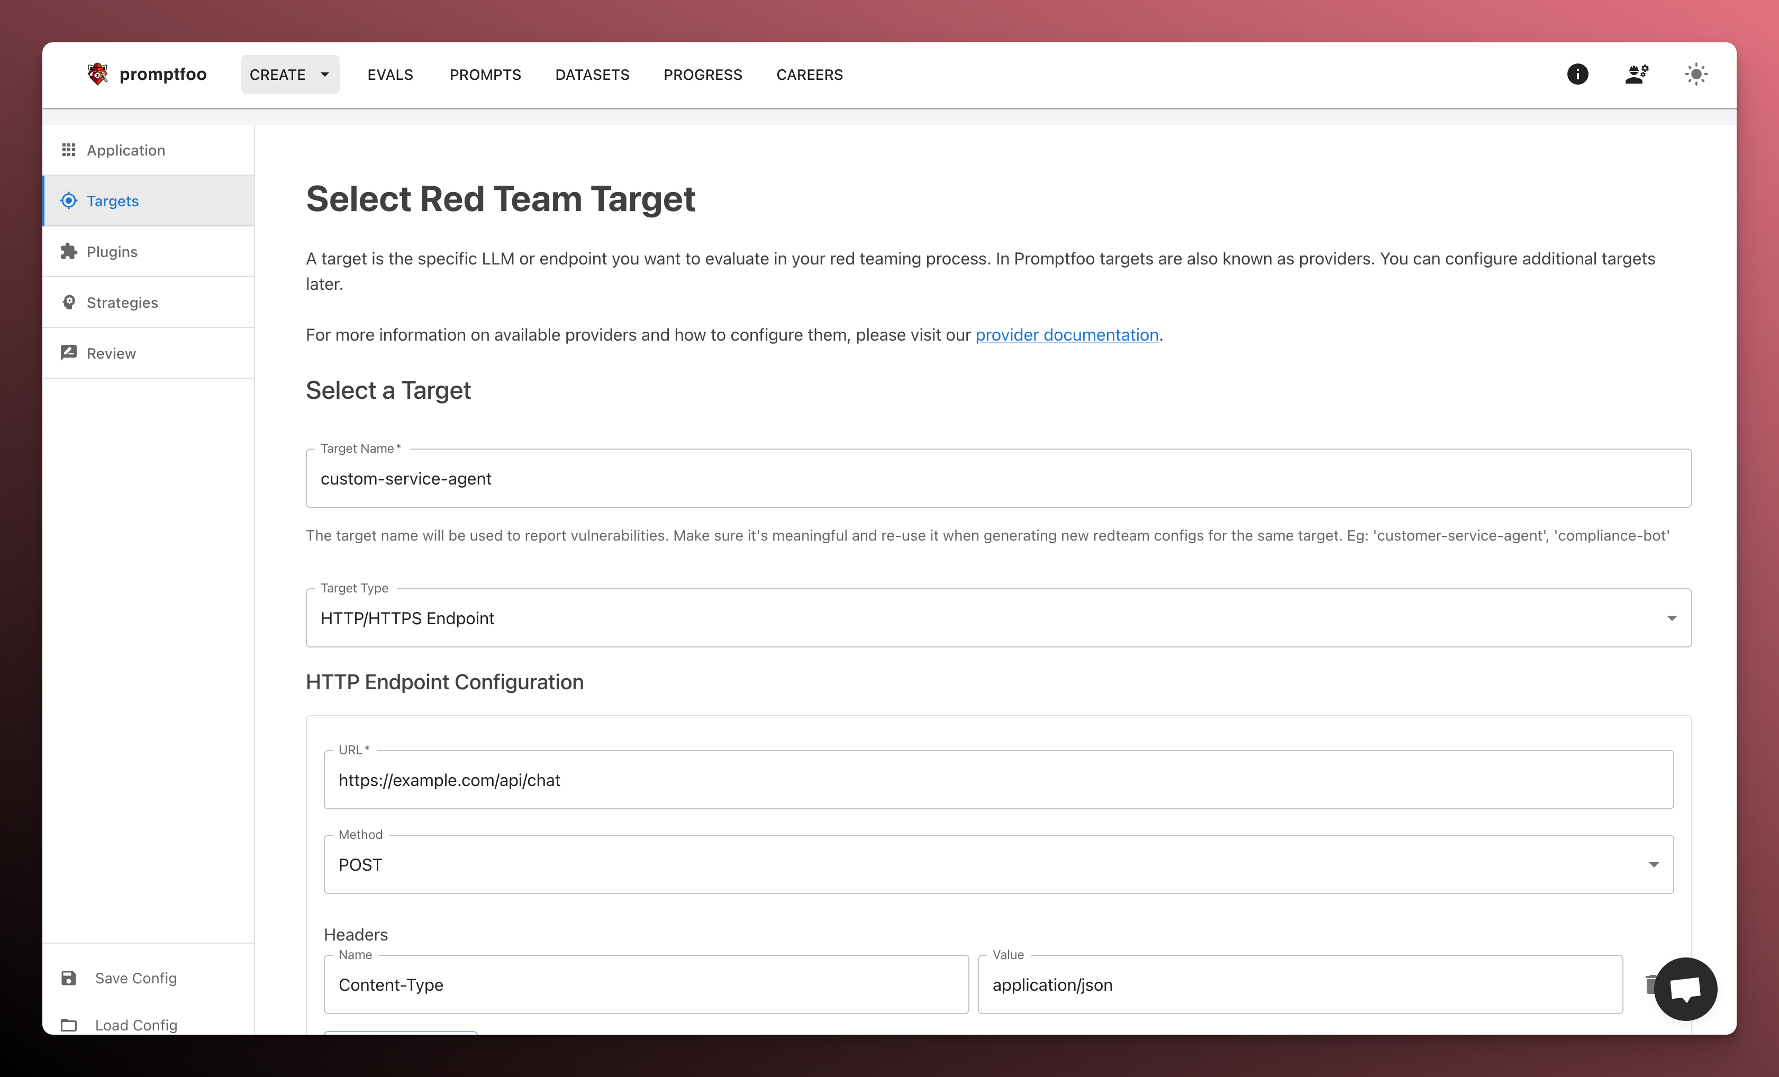Viewport: 1779px width, 1077px height.
Task: Click the chat support button
Action: tap(1684, 989)
